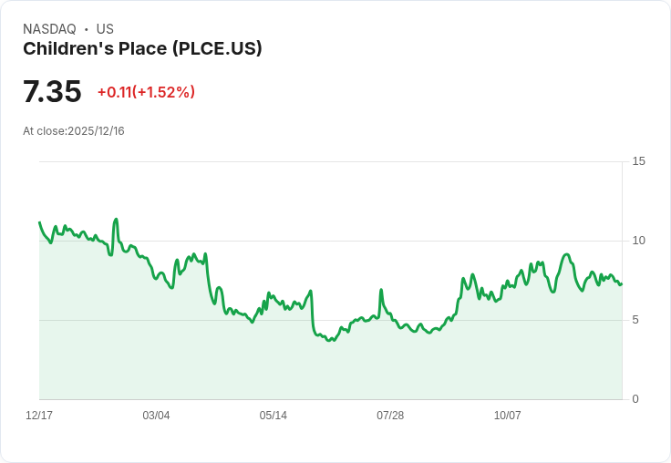Select the +0.11(+1.52%) price change

146,92
